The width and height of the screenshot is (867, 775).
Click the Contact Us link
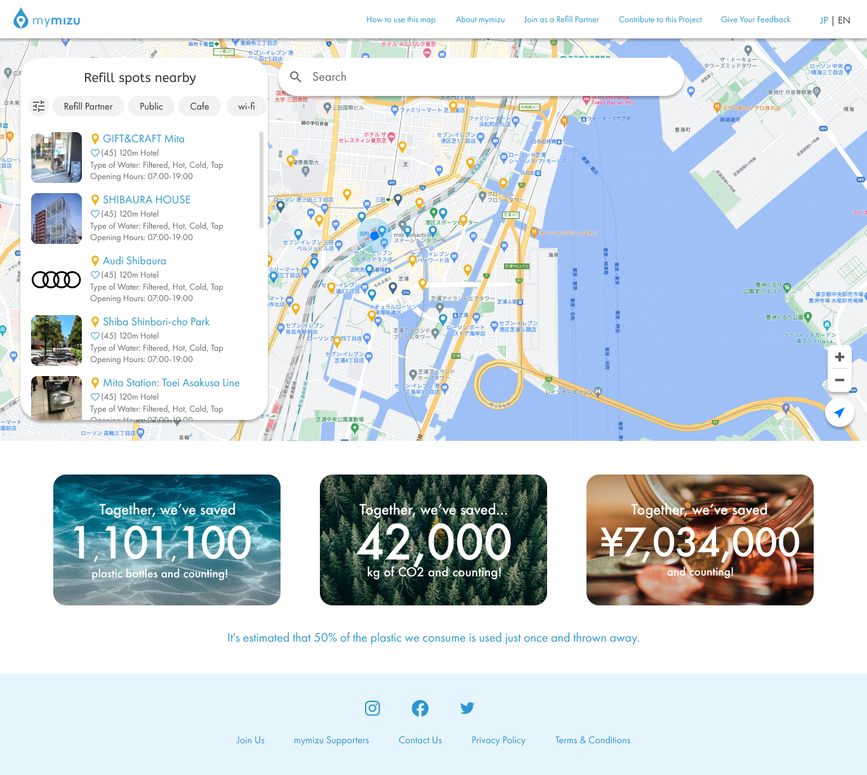pos(420,740)
